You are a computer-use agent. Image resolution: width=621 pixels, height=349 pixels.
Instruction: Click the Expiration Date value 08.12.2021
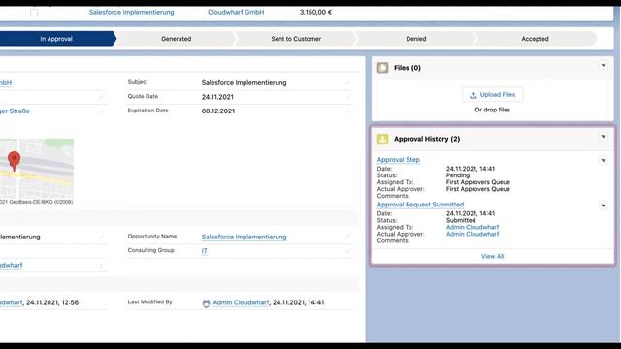click(x=218, y=111)
